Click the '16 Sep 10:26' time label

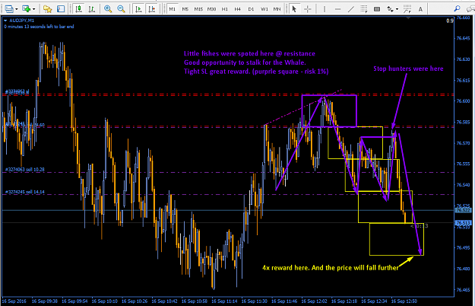[135, 301]
